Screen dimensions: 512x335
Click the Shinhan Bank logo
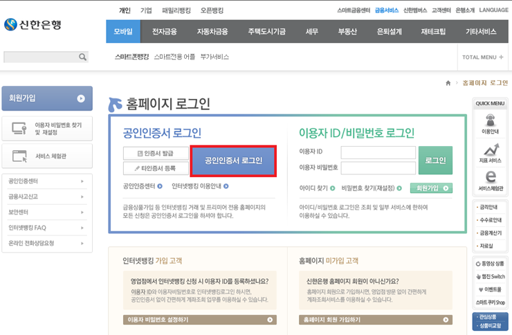pyautogui.click(x=33, y=24)
